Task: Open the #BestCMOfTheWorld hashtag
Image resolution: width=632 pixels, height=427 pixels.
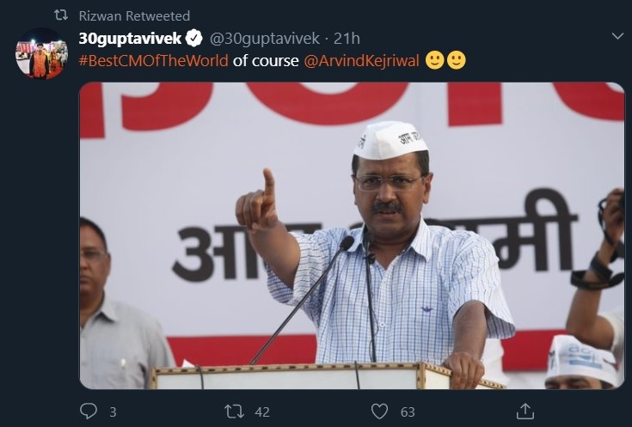Action: pyautogui.click(x=153, y=62)
